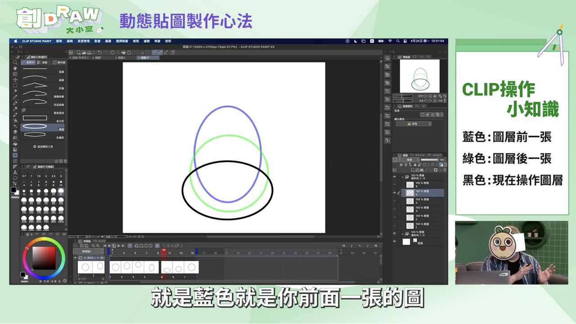Open the File menu (檔案)
576x324 pixels.
click(59, 41)
